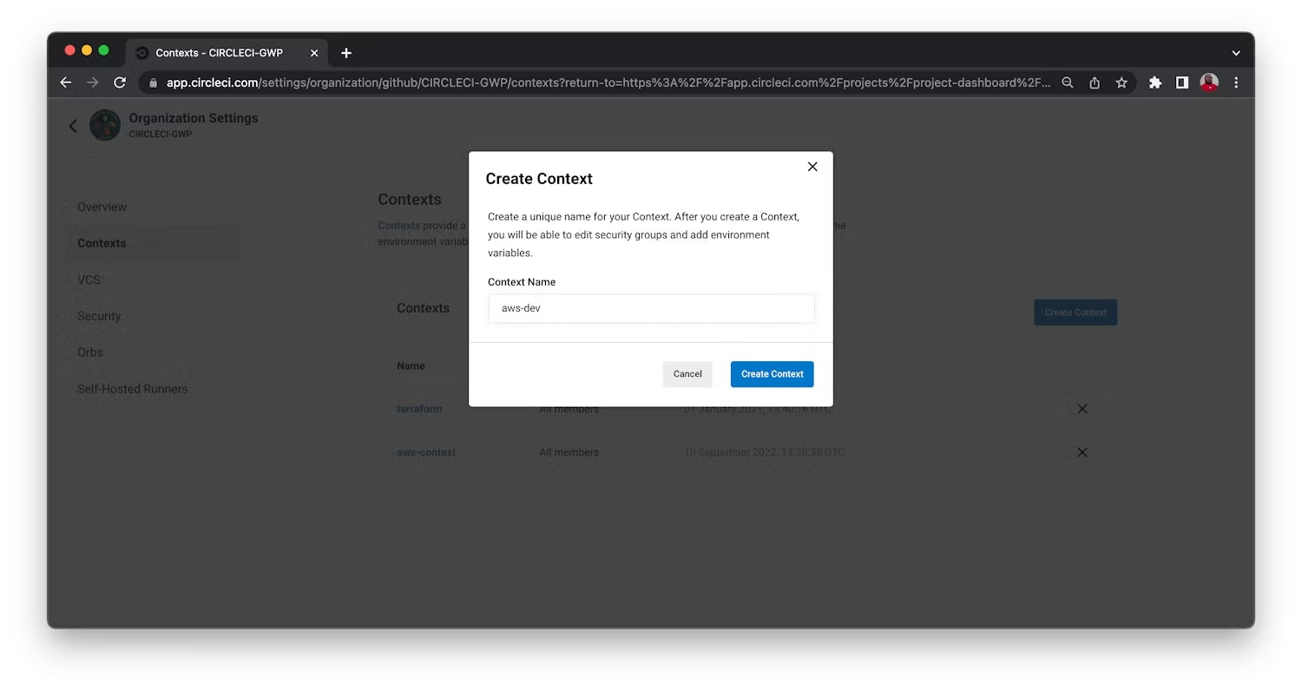Open the browser extensions puzzle icon
Screen dimensions: 1302x691
pyautogui.click(x=1154, y=82)
